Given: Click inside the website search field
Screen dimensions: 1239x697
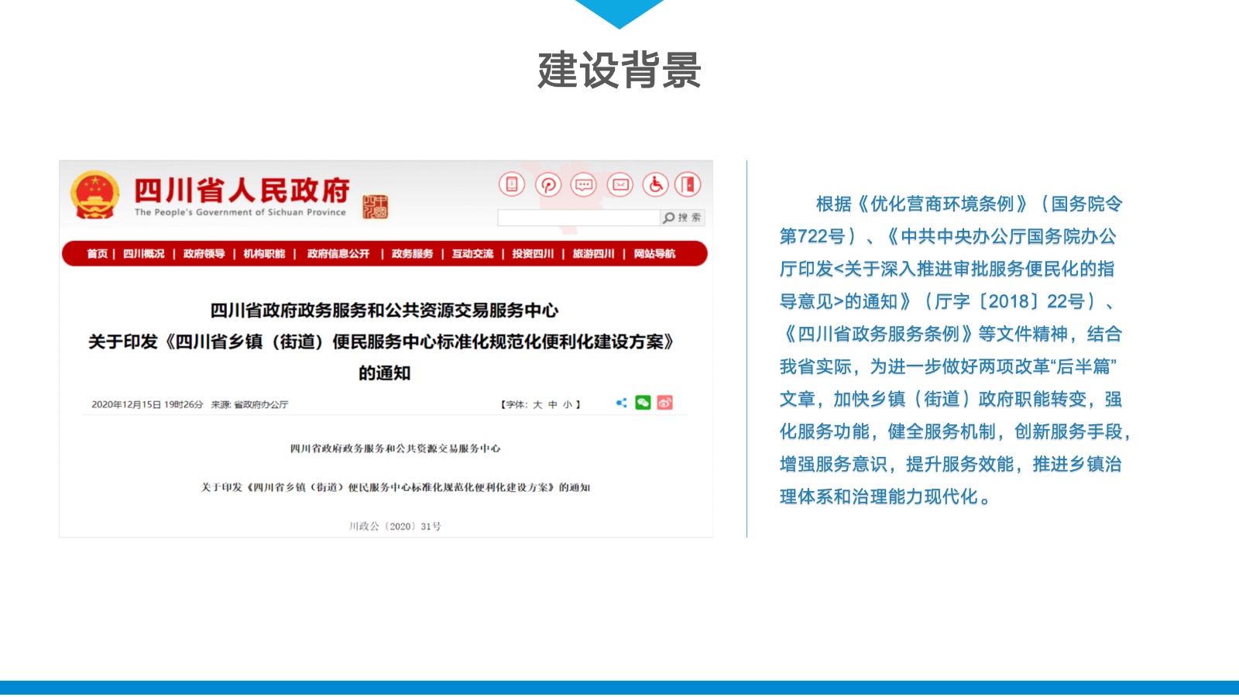Looking at the screenshot, I should 578,218.
